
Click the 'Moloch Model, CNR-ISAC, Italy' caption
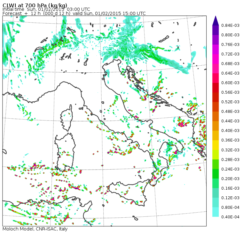(x=35, y=229)
